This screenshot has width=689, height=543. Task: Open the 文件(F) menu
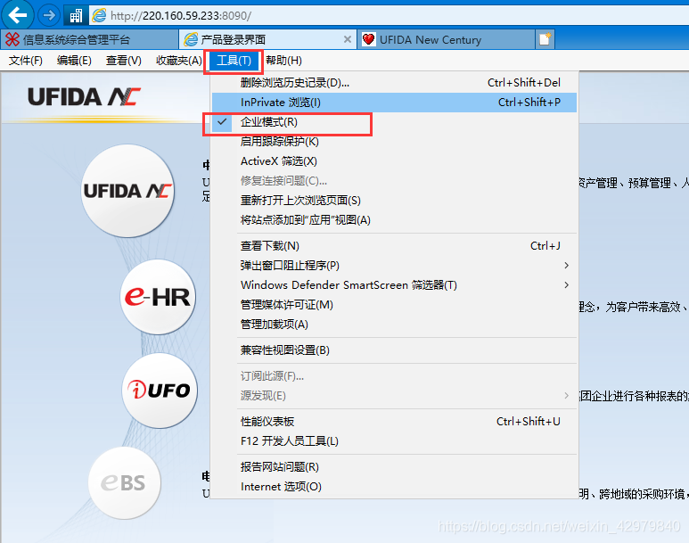[x=26, y=61]
